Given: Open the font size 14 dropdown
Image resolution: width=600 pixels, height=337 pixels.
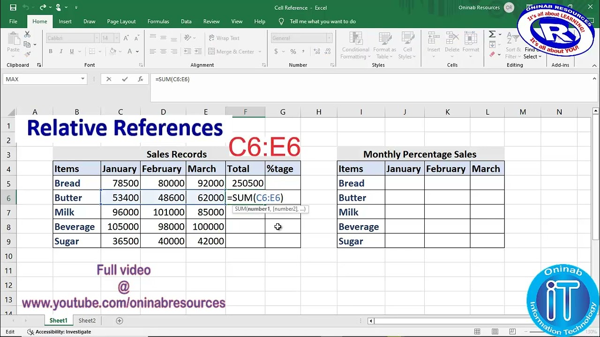Looking at the screenshot, I should tap(117, 38).
